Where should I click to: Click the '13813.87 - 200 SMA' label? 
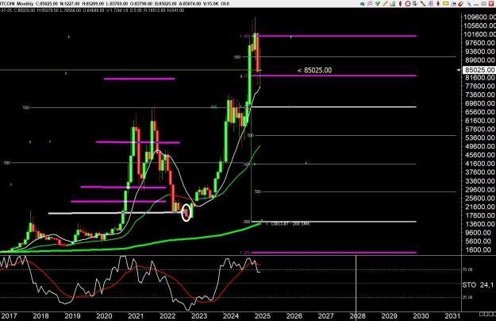click(288, 223)
